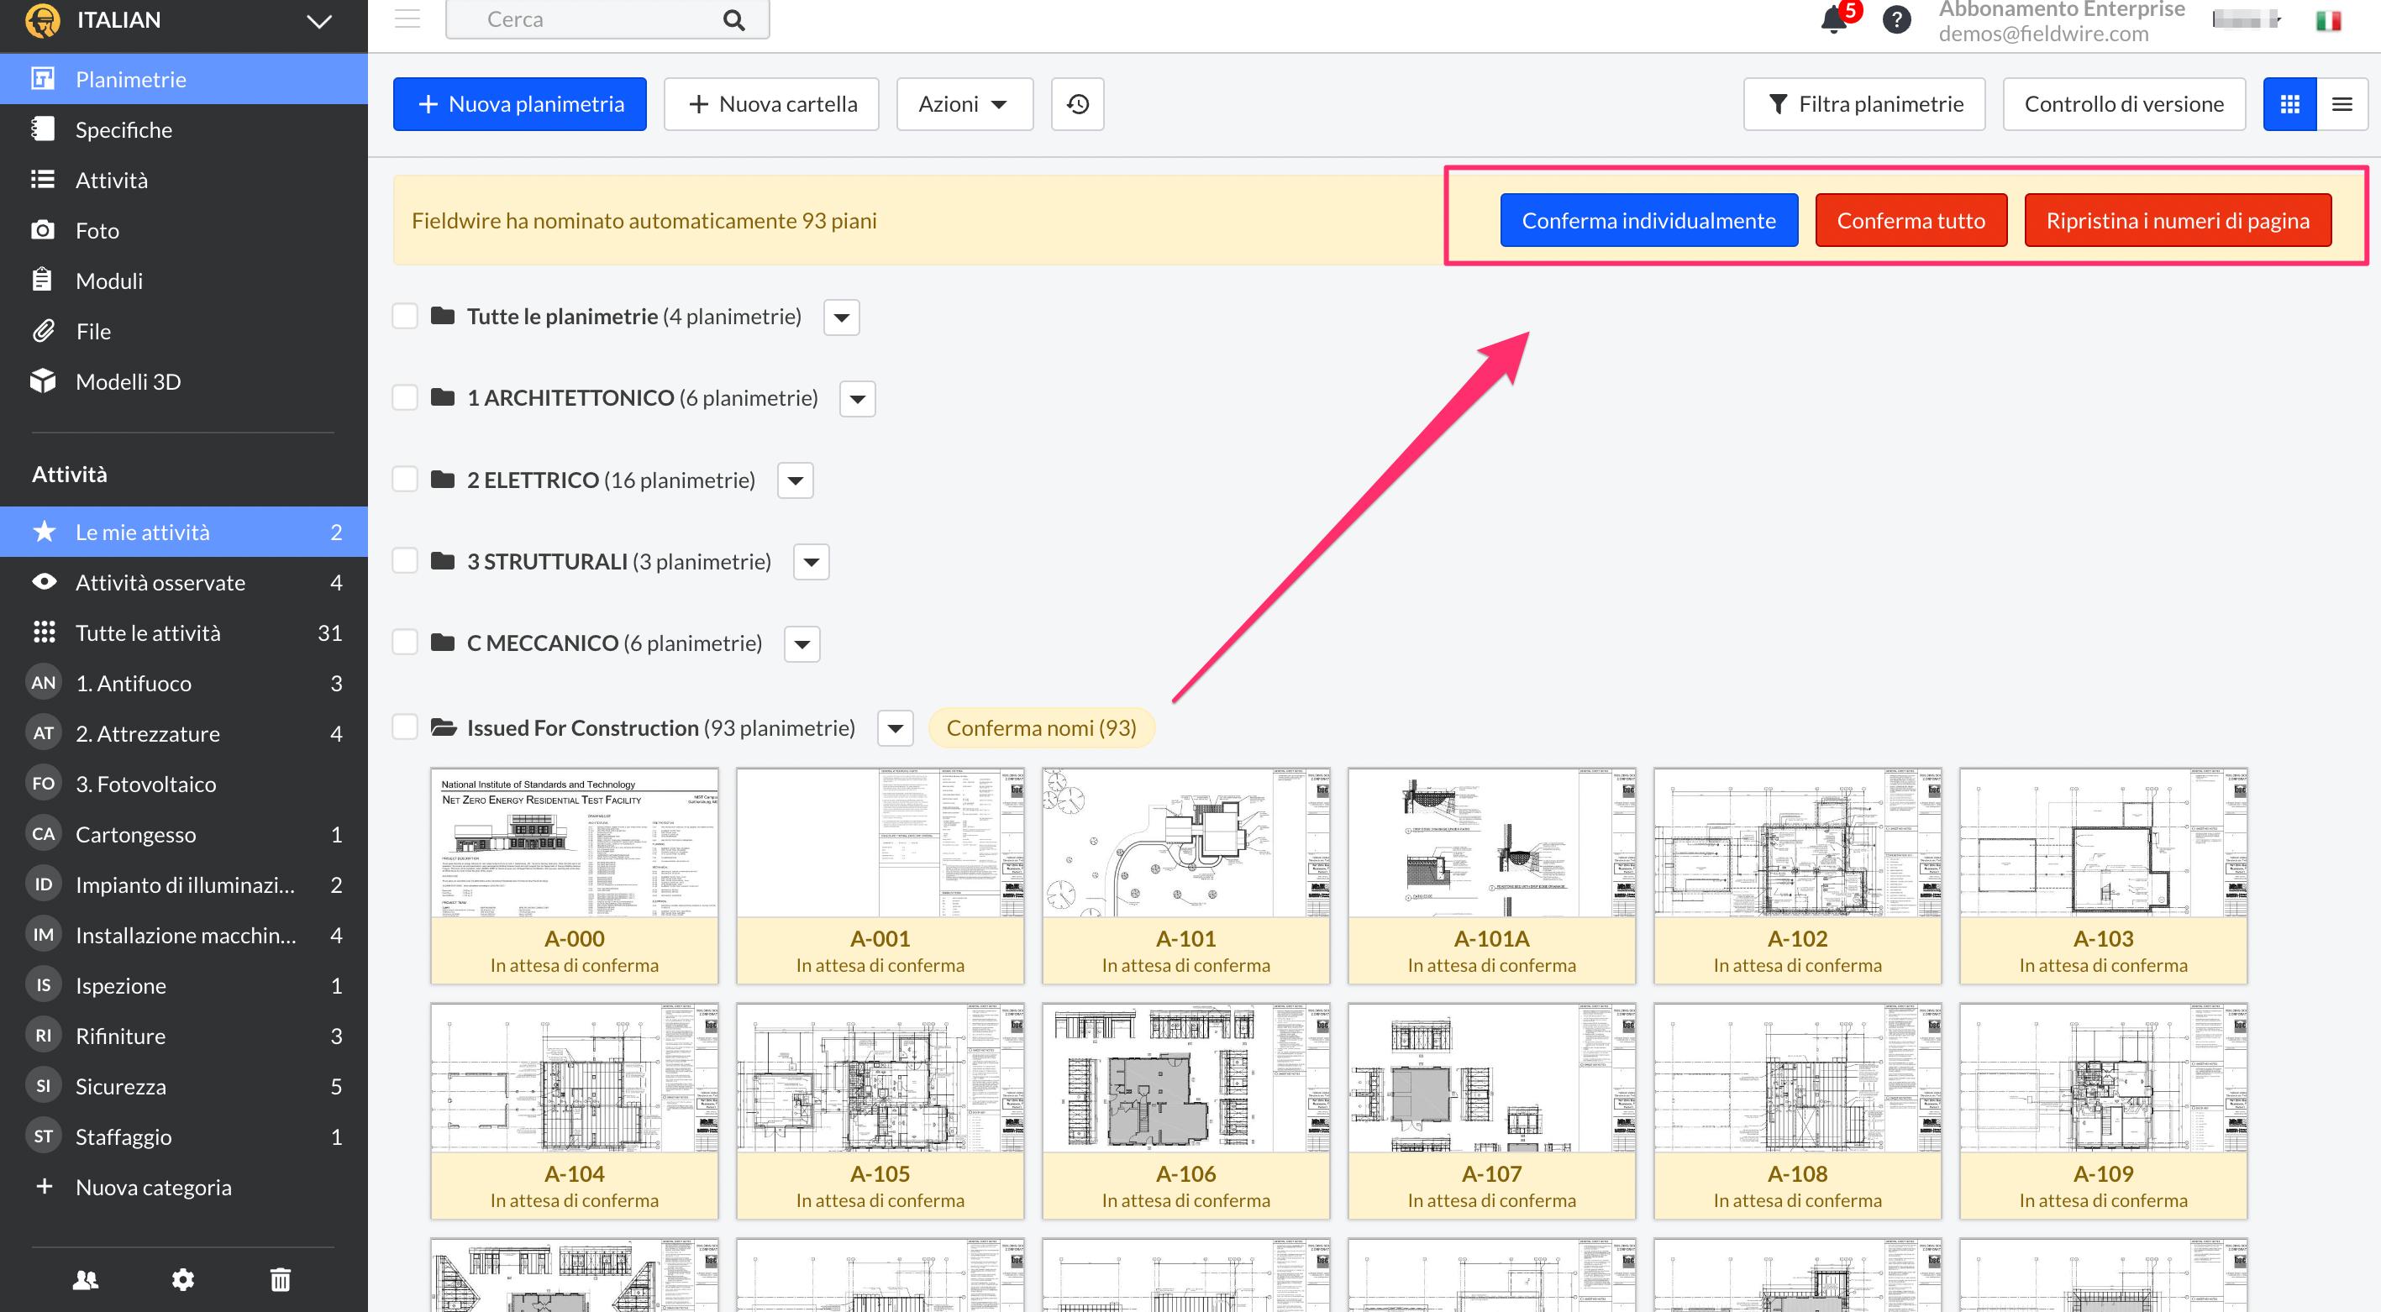
Task: Switch to grid view
Action: (2289, 104)
